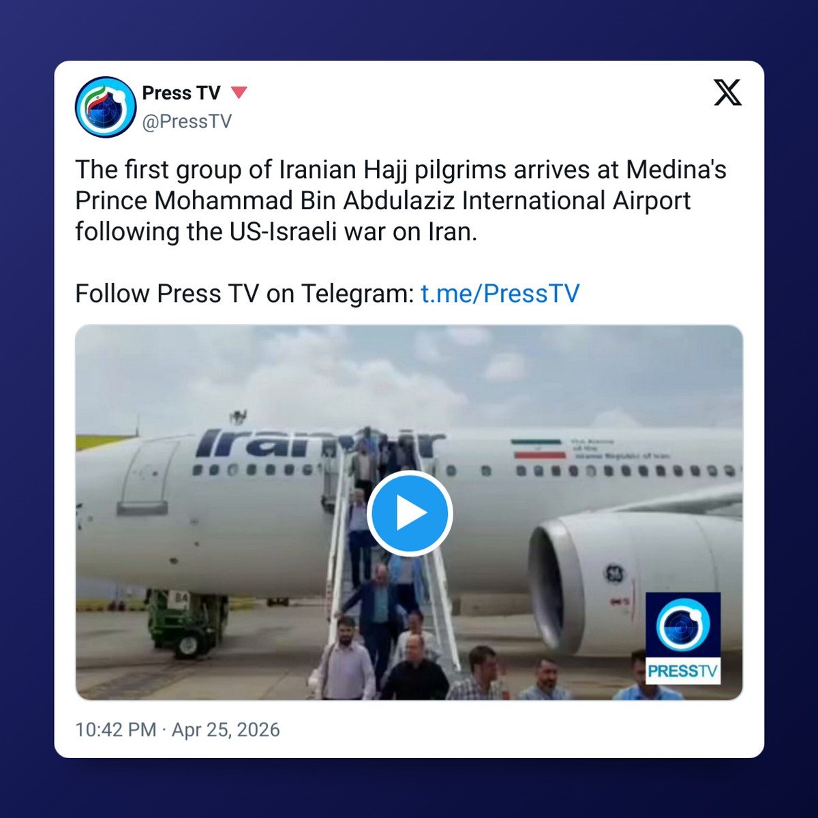Click the dark blue background outside the card

[x=27, y=409]
